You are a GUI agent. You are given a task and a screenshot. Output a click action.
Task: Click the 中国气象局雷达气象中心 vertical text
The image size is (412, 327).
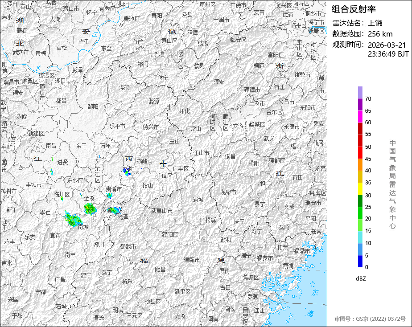point(392,184)
